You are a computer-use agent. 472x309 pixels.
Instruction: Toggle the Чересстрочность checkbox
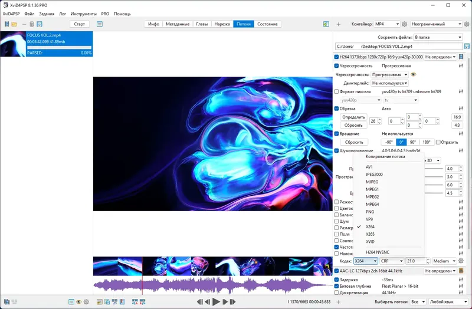coord(336,65)
